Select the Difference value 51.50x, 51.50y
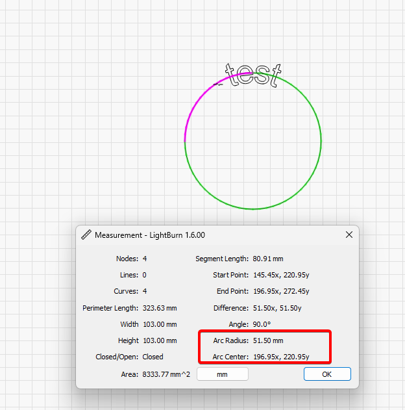This screenshot has width=405, height=410. [x=277, y=308]
